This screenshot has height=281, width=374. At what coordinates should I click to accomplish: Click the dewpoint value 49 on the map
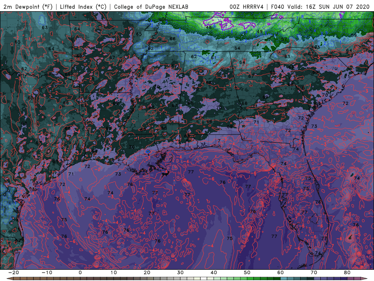[x=260, y=31]
